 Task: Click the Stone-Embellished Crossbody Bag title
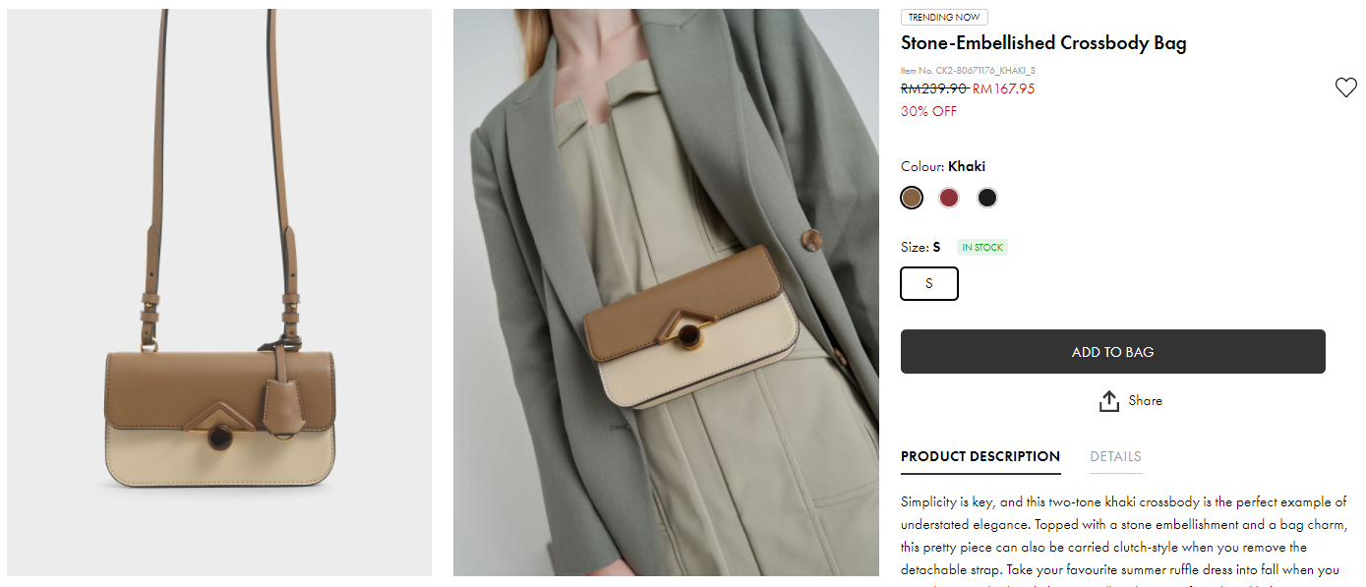1043,43
